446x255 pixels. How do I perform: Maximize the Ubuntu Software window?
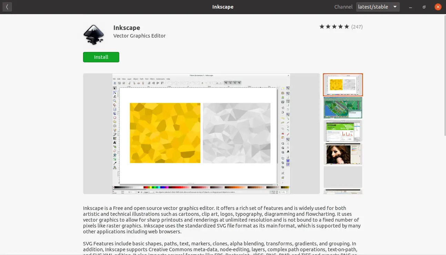pyautogui.click(x=424, y=7)
